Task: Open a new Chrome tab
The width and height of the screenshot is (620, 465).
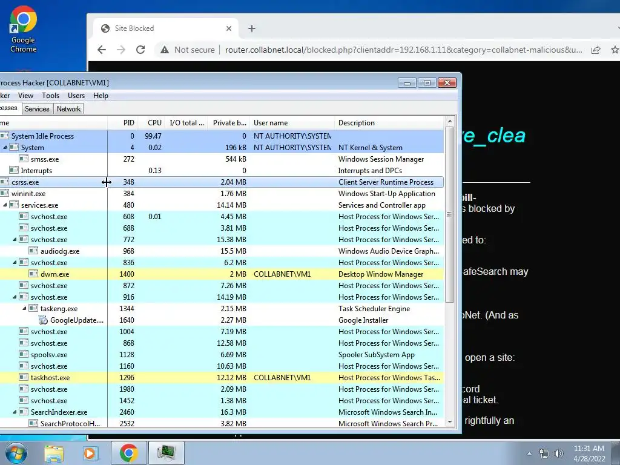Action: (x=251, y=28)
